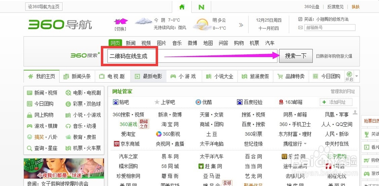Open the 淘宝网 link

pyautogui.click(x=170, y=124)
